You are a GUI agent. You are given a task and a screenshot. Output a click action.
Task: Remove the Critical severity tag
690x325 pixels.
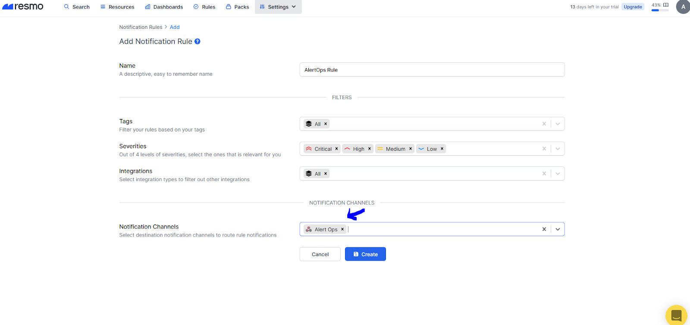click(x=337, y=149)
